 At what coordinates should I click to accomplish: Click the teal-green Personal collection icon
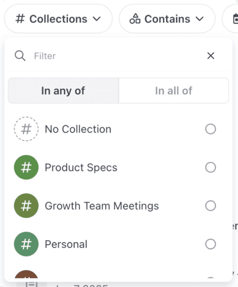pos(26,244)
